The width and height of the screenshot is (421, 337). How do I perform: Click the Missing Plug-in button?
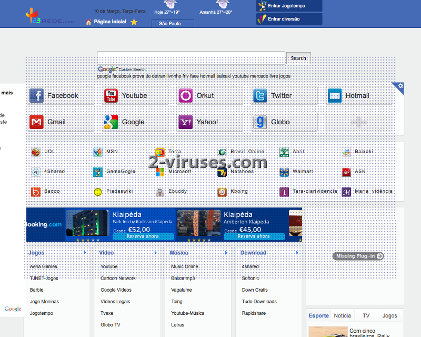pos(358,256)
